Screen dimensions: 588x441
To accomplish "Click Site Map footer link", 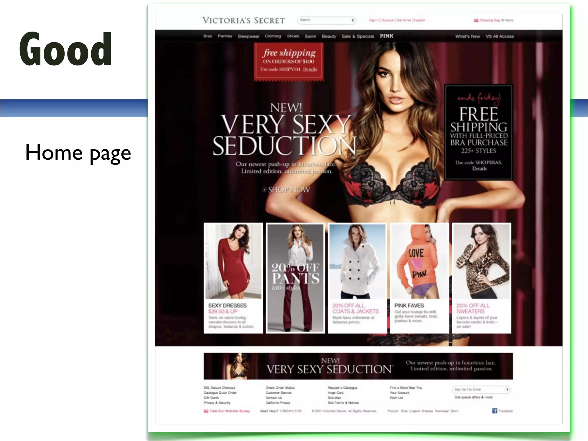I will pyautogui.click(x=334, y=398).
